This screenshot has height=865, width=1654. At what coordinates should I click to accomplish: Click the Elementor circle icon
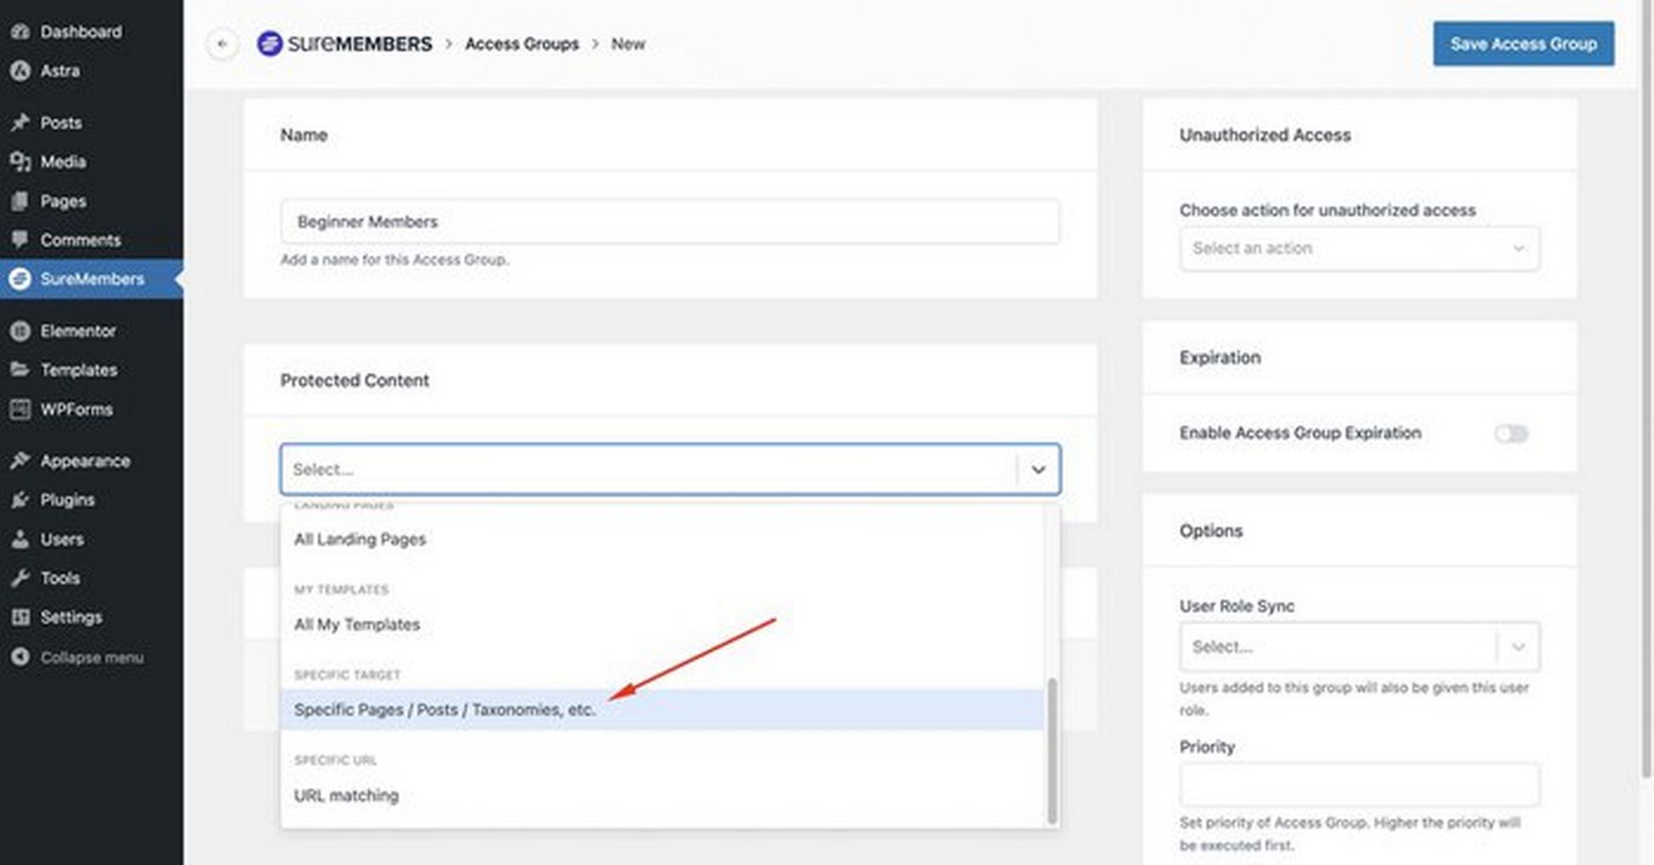[20, 331]
